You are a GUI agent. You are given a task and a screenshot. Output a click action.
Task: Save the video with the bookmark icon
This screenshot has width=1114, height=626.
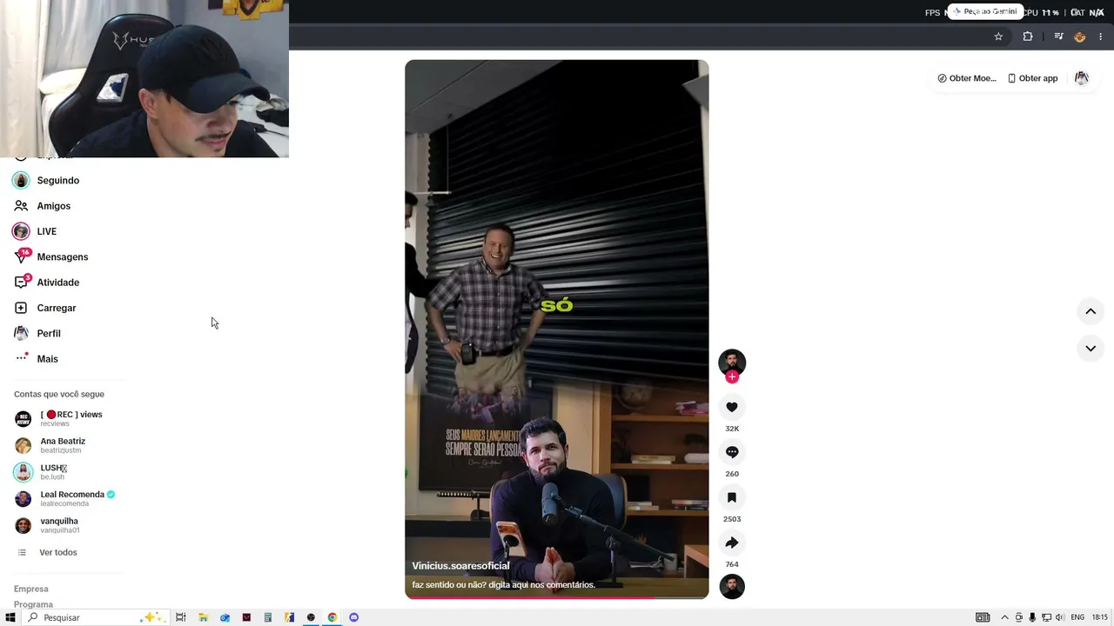pos(732,497)
